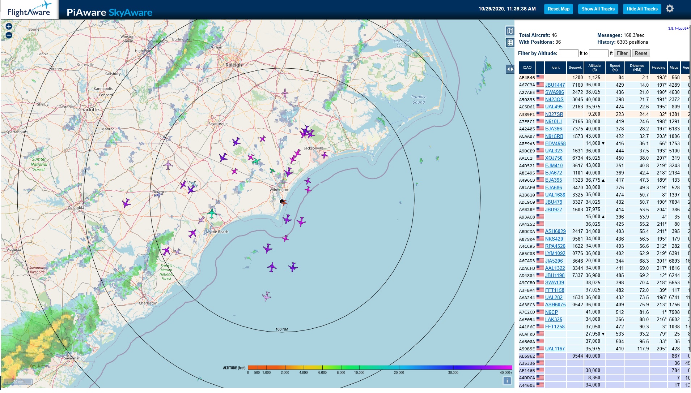Select the A93AC8 aircraft row
The image size is (691, 393).
pyautogui.click(x=604, y=217)
